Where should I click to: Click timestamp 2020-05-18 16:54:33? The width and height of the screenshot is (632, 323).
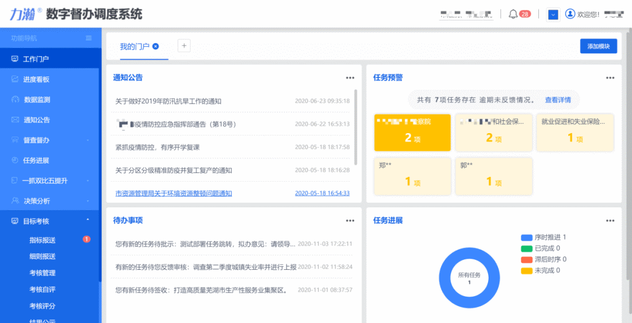[322, 193]
